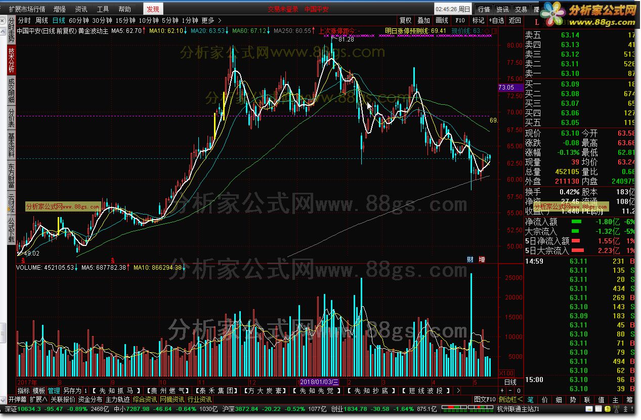Click the 交易 button at top right
The image size is (641, 420).
521,9
